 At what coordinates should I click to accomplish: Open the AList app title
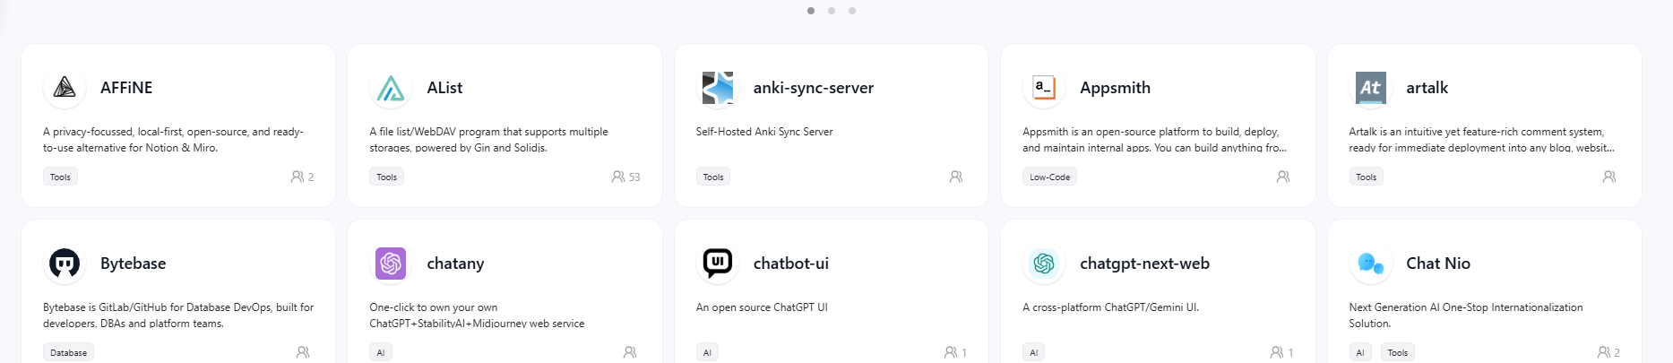click(444, 88)
